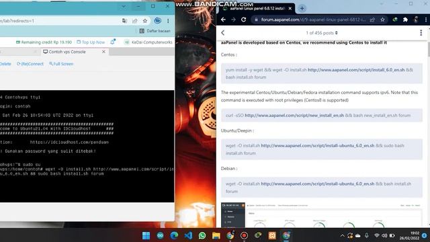Image resolution: width=430 pixels, height=242 pixels.
Task: Click the Top Up Now link
Action: [x=91, y=42]
